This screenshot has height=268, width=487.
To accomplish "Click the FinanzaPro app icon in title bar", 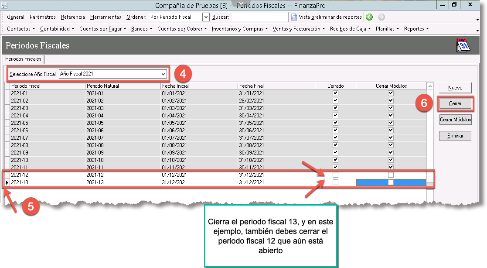I will point(4,5).
